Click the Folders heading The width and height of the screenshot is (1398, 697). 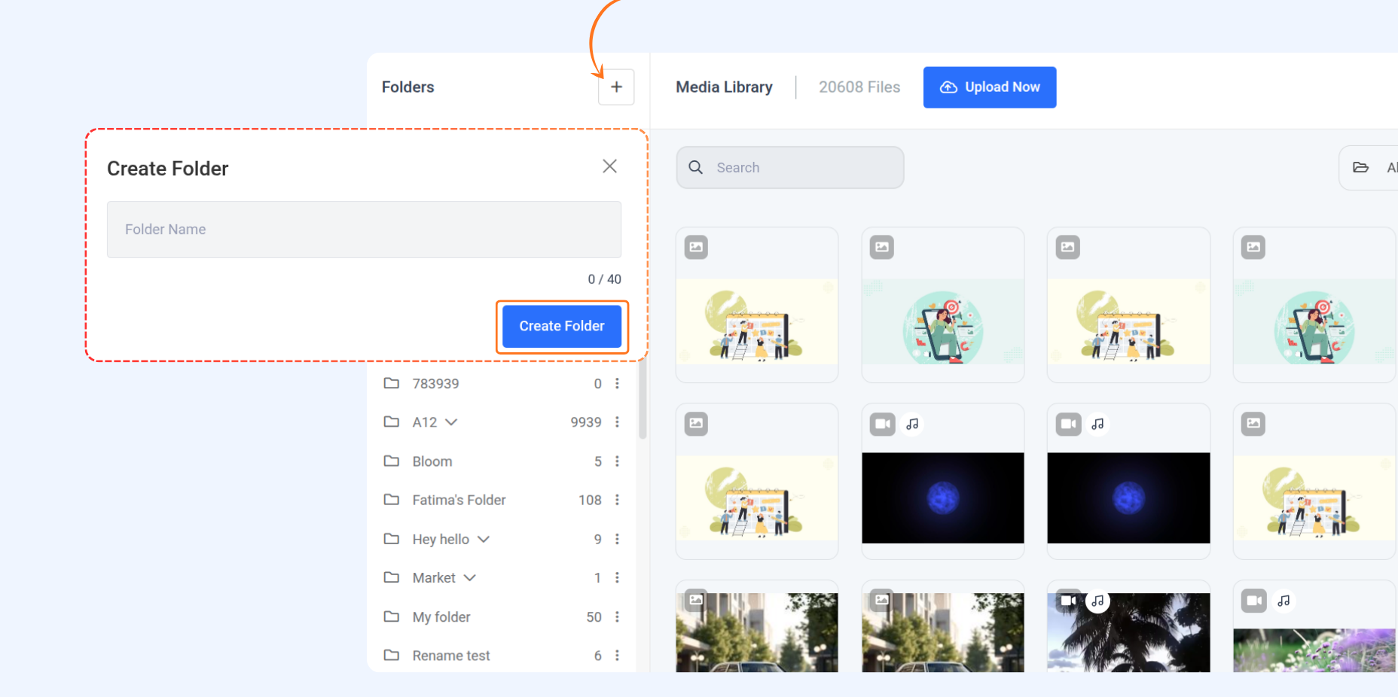pos(407,87)
